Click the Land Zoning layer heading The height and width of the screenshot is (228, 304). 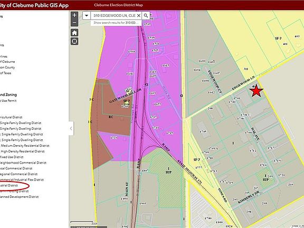pyautogui.click(x=8, y=95)
